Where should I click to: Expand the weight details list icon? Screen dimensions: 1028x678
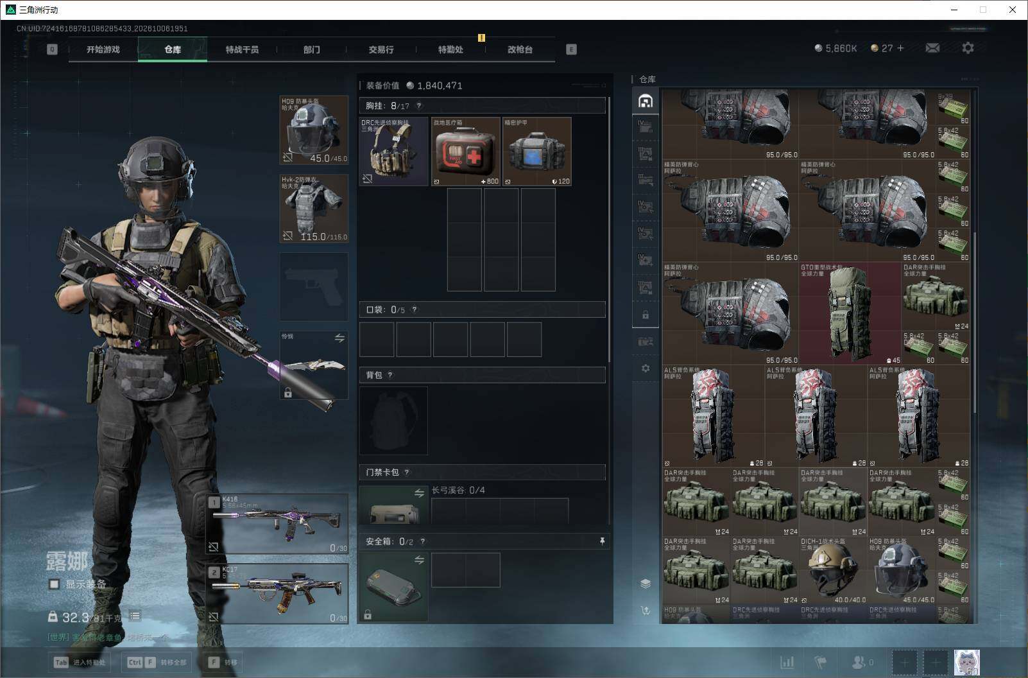(135, 616)
